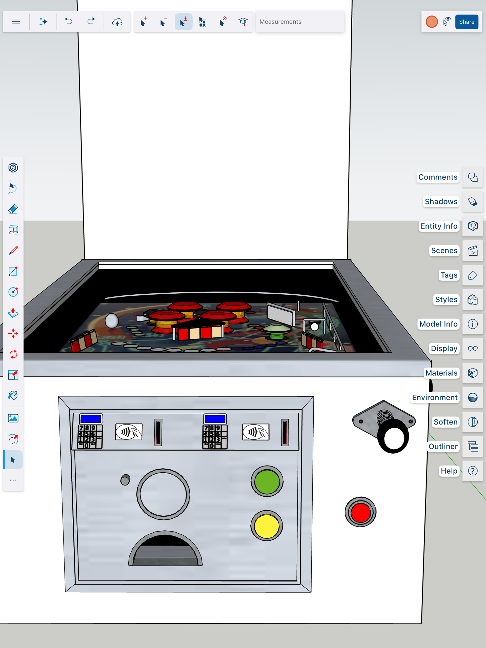
Task: Toggle the add/subtract selection mode
Action: pos(183,22)
